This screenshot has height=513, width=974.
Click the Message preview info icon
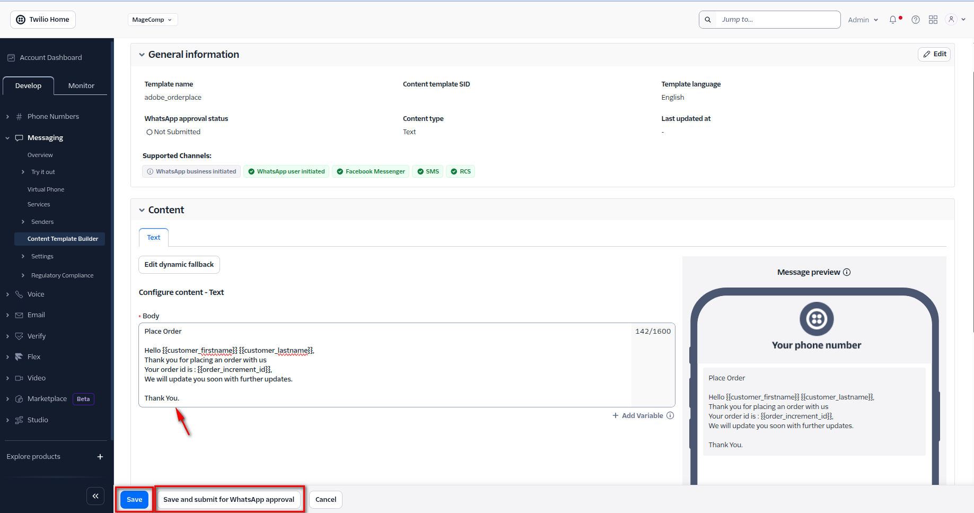[847, 272]
